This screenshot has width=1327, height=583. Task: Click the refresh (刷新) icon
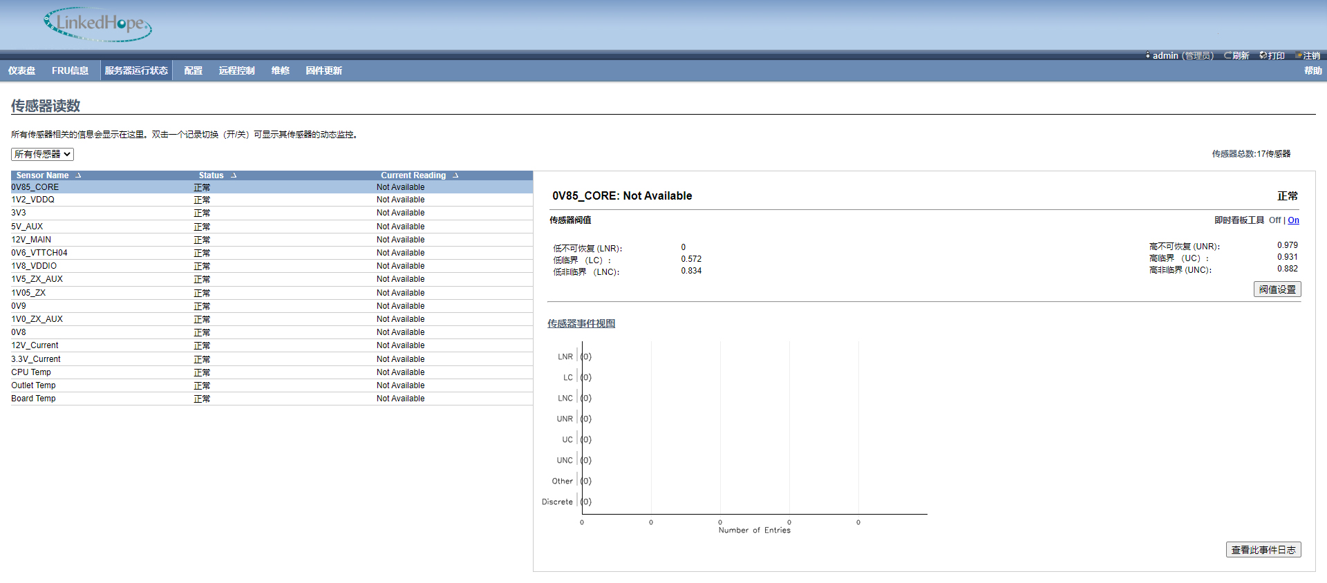1227,55
